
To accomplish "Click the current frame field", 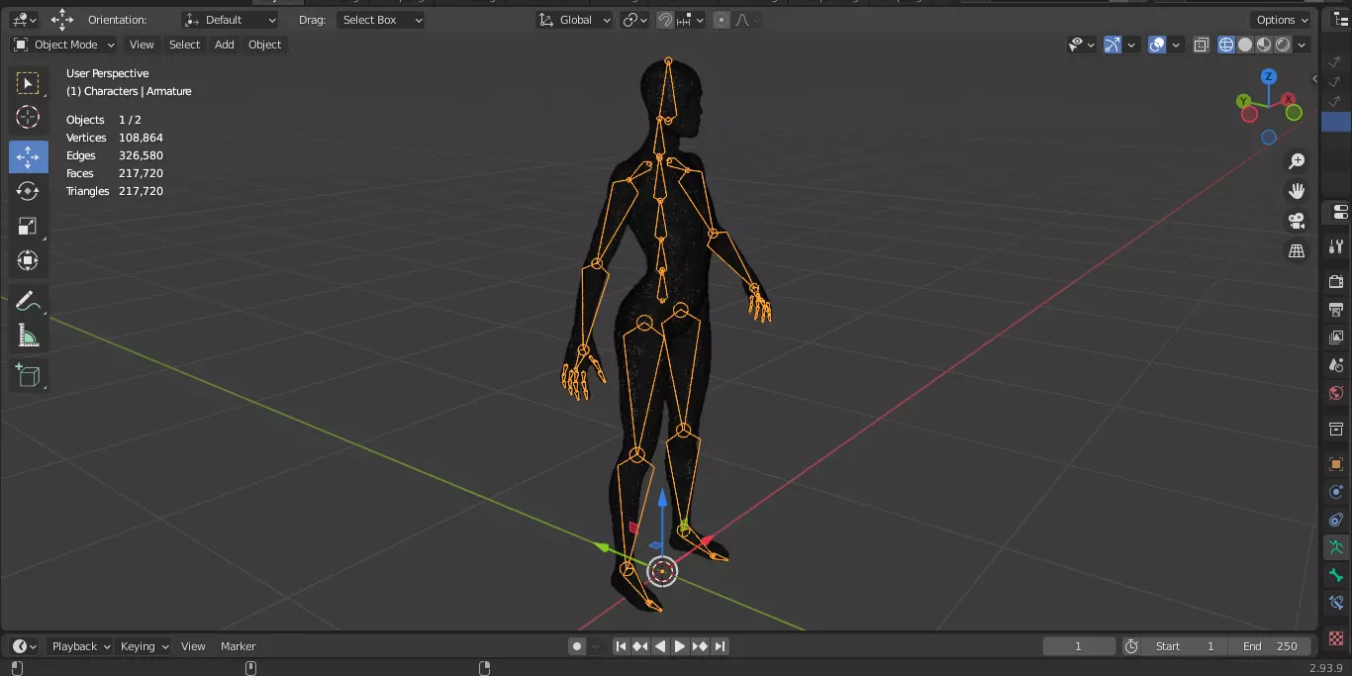I will [x=1079, y=646].
